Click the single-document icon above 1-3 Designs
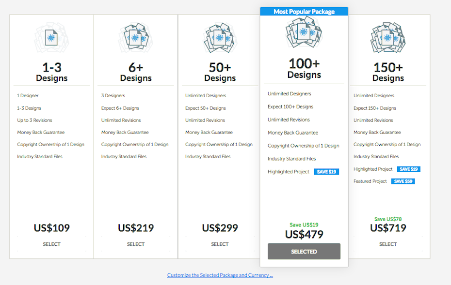Image resolution: width=451 pixels, height=285 pixels. point(51,38)
